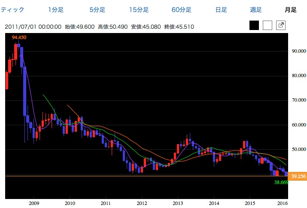Click the 70.000 price axis label

(299, 100)
